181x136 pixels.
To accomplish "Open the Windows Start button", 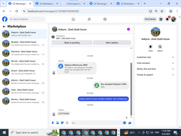I will (4, 132).
